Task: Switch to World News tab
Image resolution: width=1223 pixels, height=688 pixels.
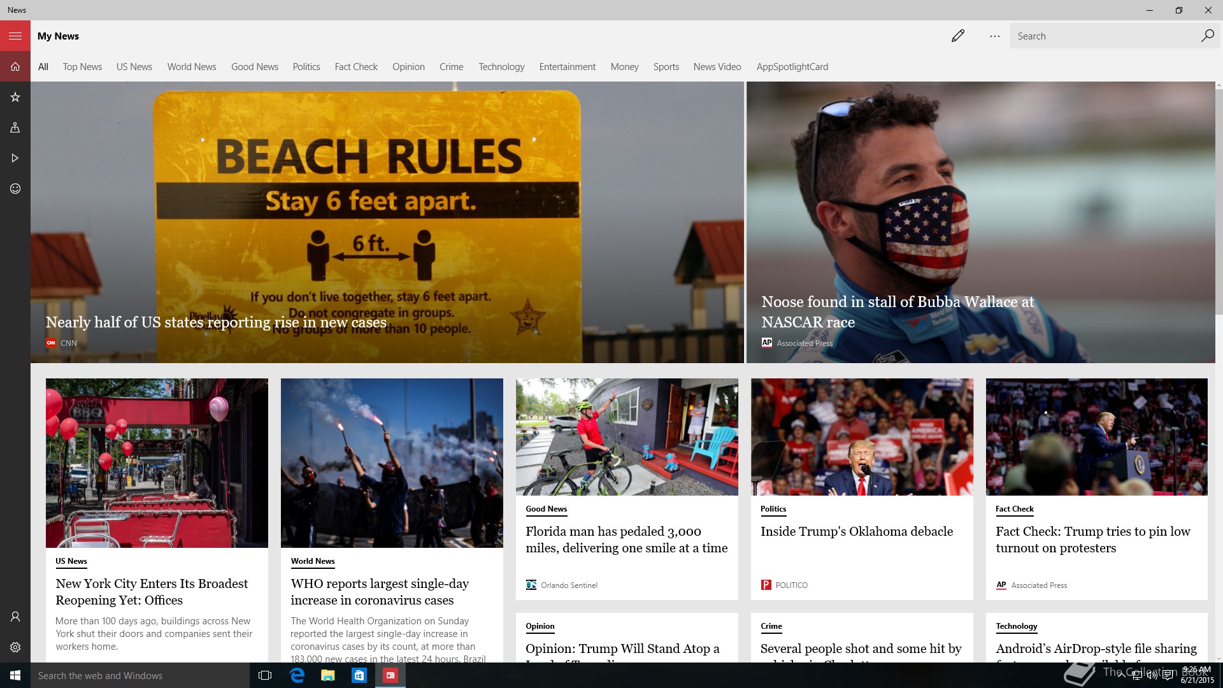Action: [192, 67]
